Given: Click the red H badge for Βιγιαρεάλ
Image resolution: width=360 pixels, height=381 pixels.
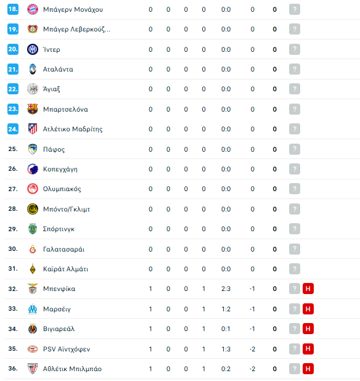Looking at the screenshot, I should coord(308,329).
